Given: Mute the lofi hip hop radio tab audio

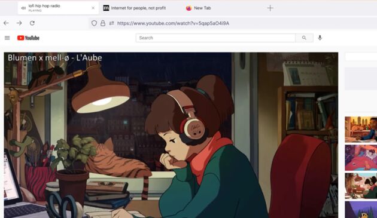Looking at the screenshot, I should [23, 8].
